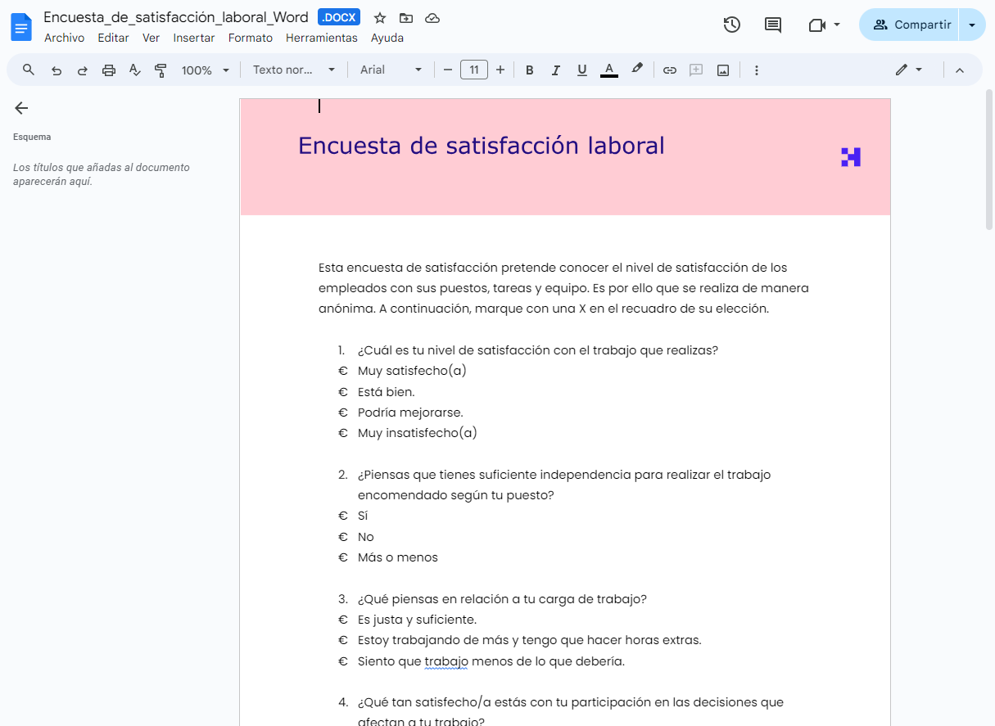Open the zoom level dropdown
This screenshot has height=726, width=995.
(x=204, y=70)
